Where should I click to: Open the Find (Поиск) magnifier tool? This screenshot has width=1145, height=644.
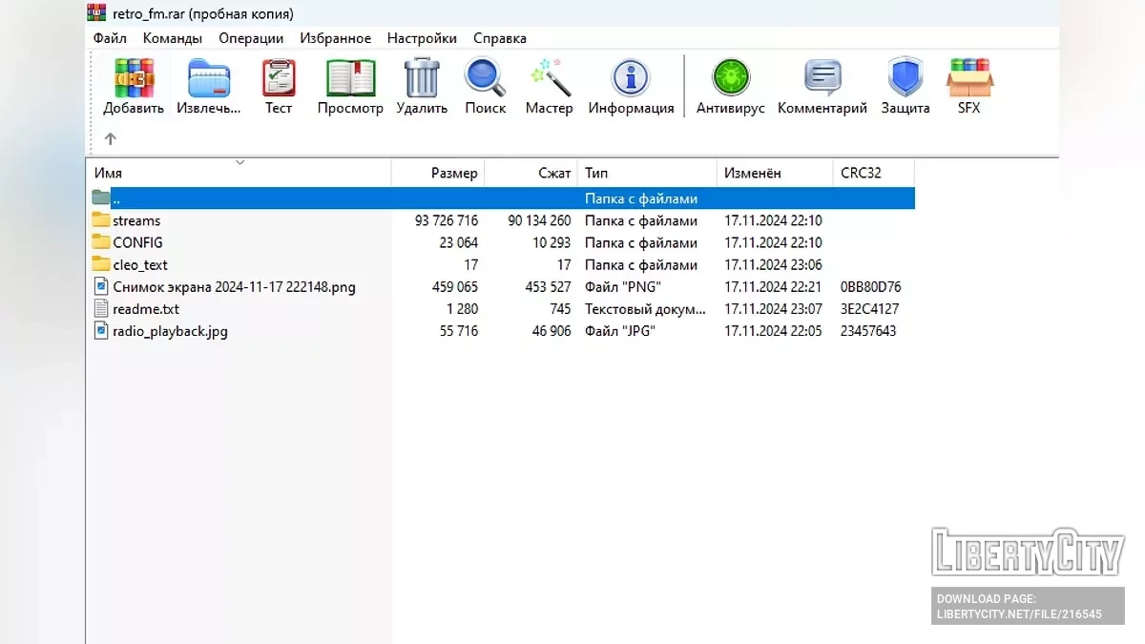point(485,78)
